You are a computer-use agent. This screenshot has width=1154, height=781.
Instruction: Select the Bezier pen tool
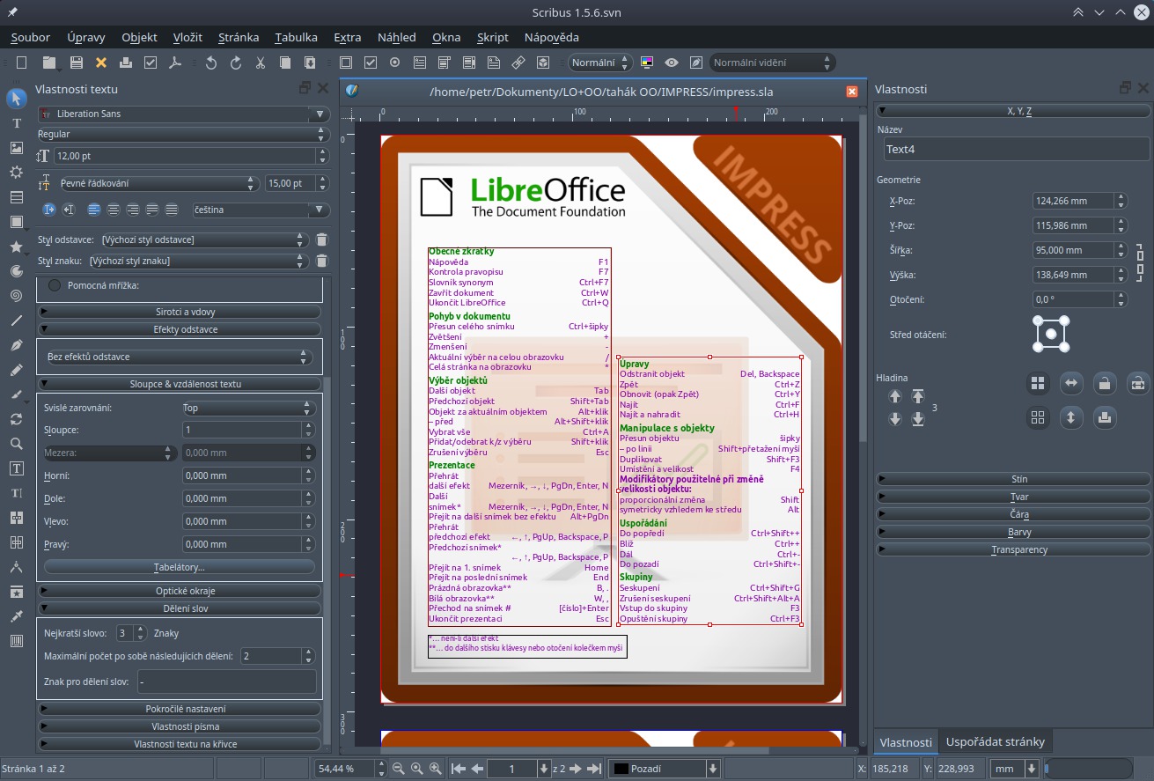click(x=16, y=345)
